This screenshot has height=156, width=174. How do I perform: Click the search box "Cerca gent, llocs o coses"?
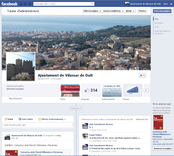point(62,4)
